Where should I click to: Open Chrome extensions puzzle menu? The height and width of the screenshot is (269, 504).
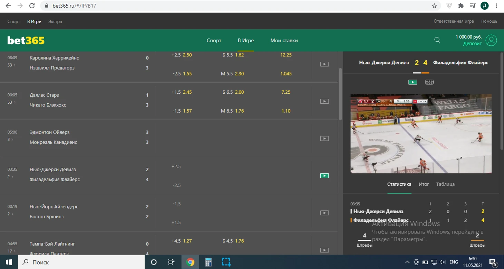point(461,6)
